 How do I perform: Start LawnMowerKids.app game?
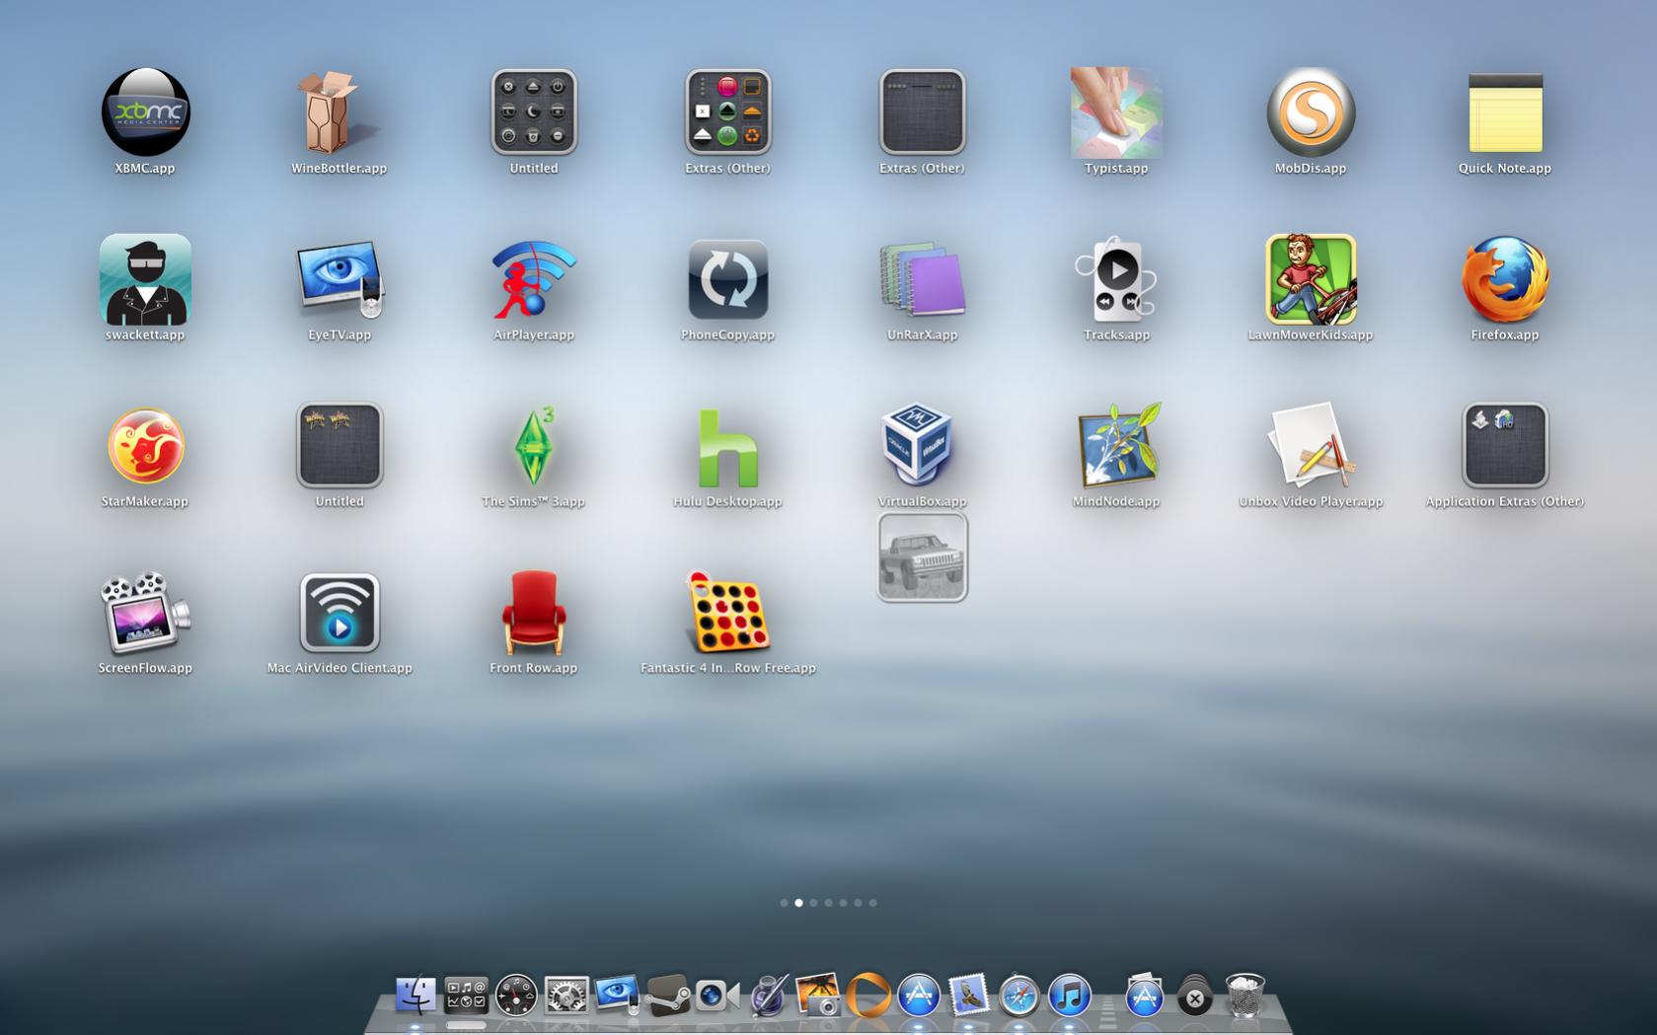[1311, 279]
